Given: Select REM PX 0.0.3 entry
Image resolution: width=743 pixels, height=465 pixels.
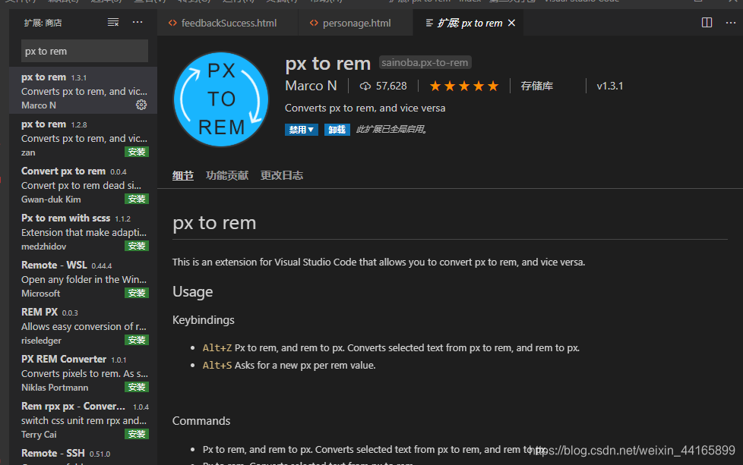Looking at the screenshot, I should click(x=84, y=325).
